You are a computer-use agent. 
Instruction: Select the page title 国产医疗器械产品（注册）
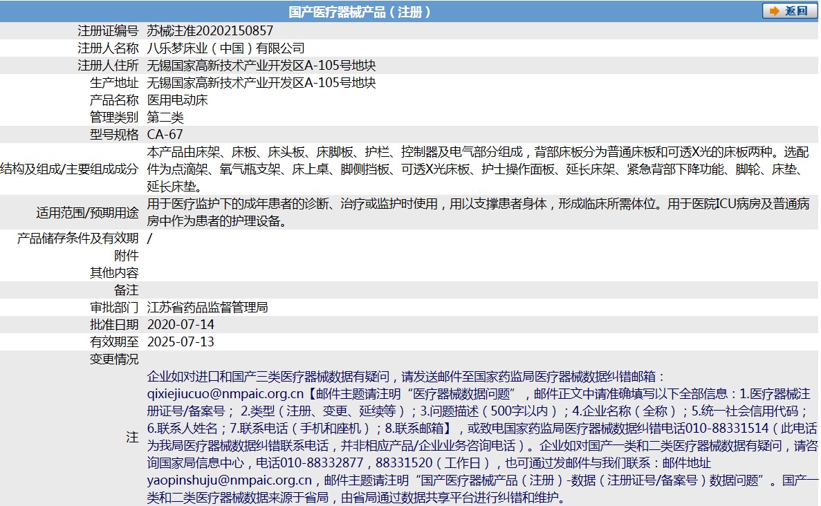pos(360,12)
